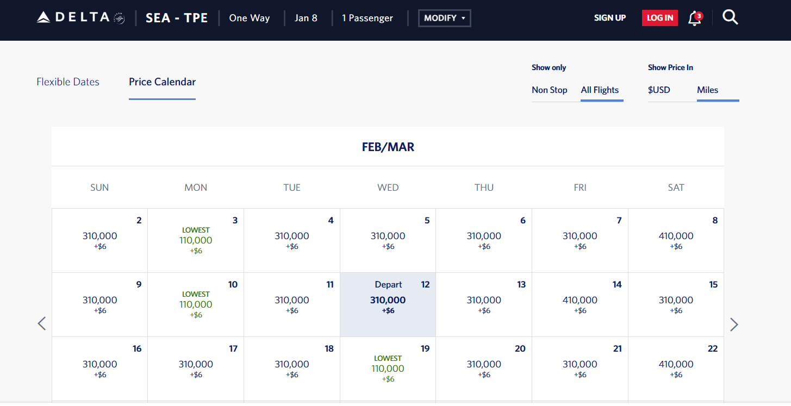
Task: Go to previous weeks with left arrow
Action: (x=42, y=324)
